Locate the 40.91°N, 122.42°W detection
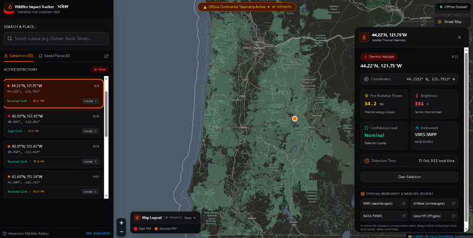 click(x=90, y=162)
